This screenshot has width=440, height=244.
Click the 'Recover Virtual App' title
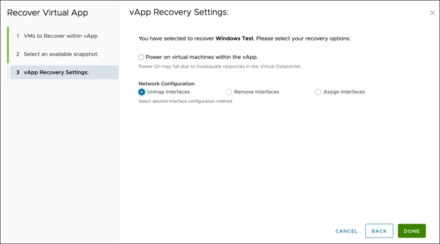(47, 13)
